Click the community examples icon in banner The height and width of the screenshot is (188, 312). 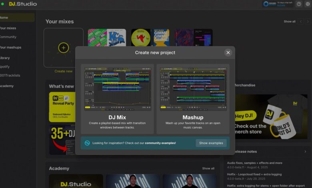tap(87, 143)
